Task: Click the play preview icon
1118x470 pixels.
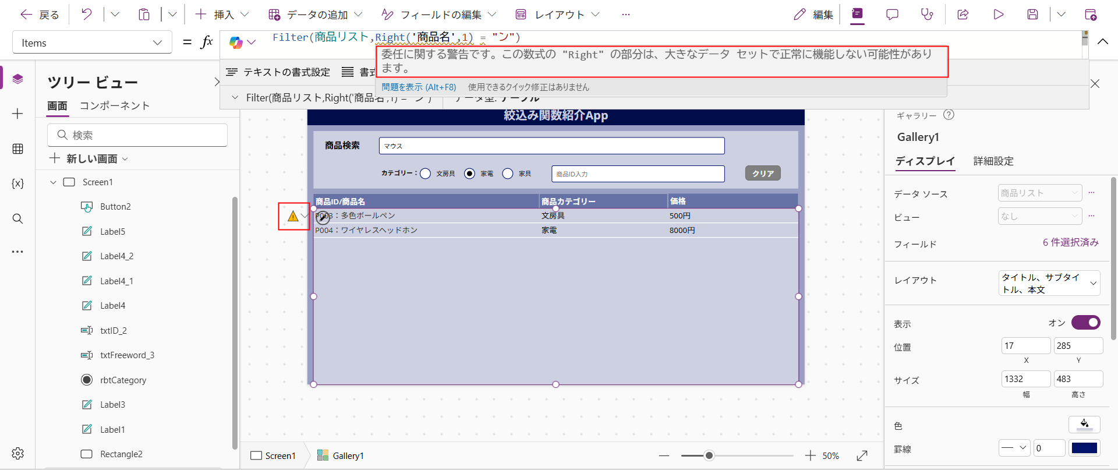Action: coord(998,15)
